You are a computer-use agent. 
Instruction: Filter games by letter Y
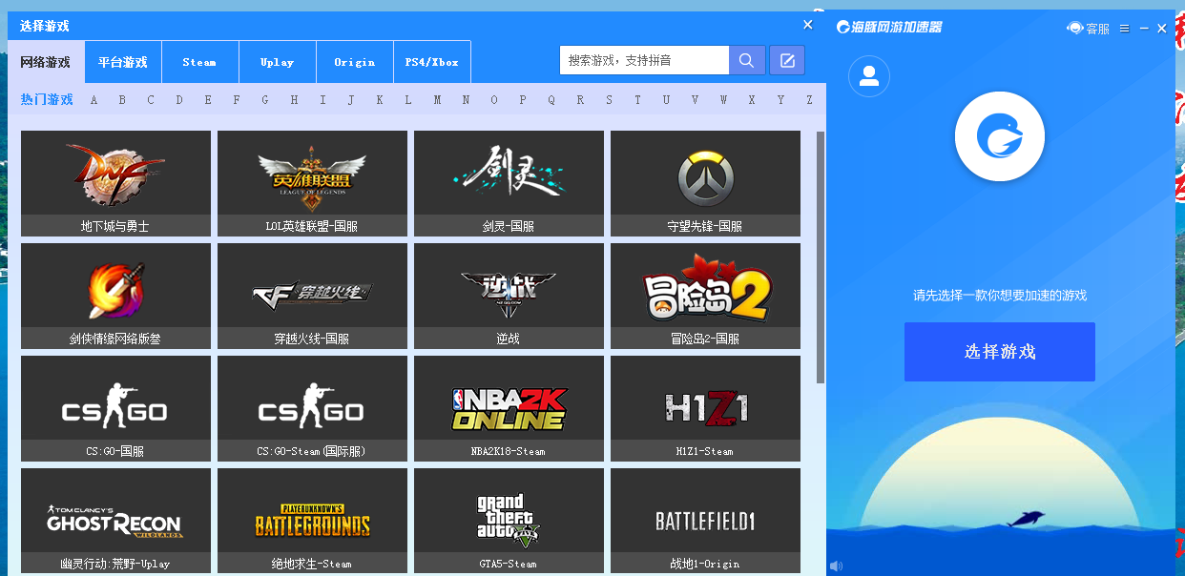pyautogui.click(x=780, y=100)
